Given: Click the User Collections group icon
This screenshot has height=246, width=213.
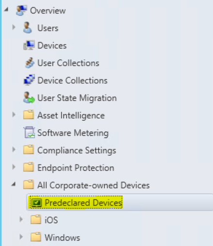Looking at the screenshot, I should 29,63.
